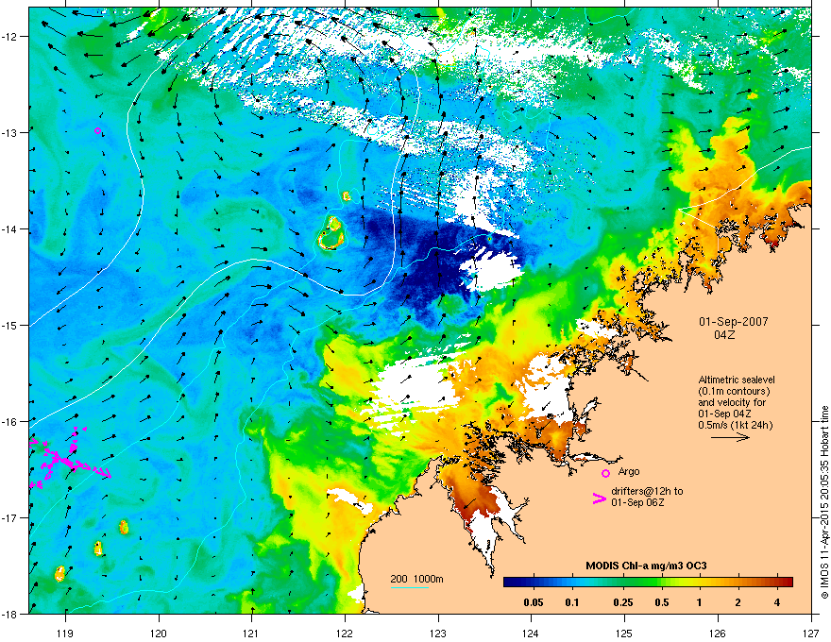
Task: Click the 0.1 colorbar tick label
Action: point(572,602)
